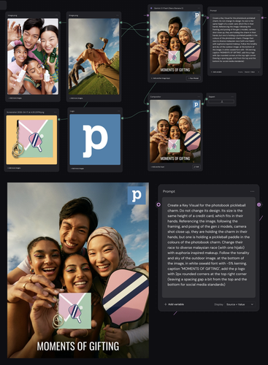This screenshot has height=365, width=268.
Task: Click purple prompt input port on Gemini node
Action: click(148, 15)
